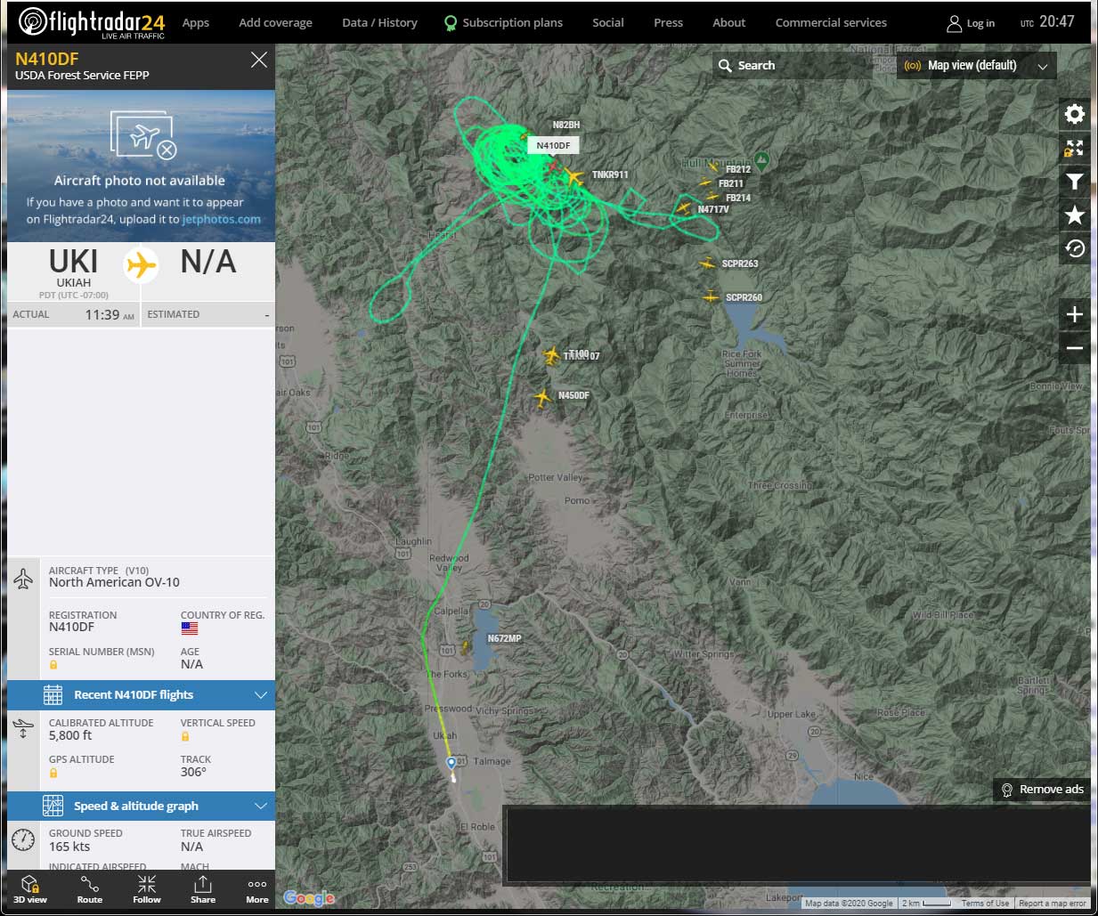The height and width of the screenshot is (916, 1098).
Task: Click the jetphotos.com link
Action: point(222,219)
